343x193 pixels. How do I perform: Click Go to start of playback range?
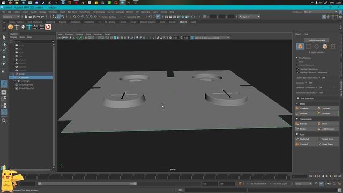coord(310,176)
